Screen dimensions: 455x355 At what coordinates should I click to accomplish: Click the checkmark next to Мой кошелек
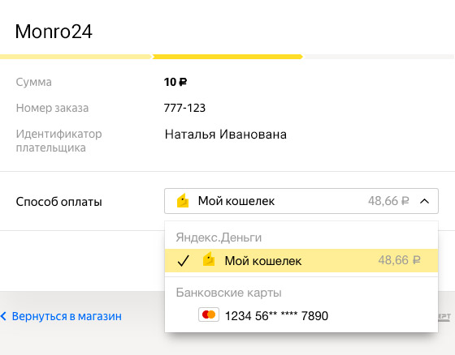point(184,261)
